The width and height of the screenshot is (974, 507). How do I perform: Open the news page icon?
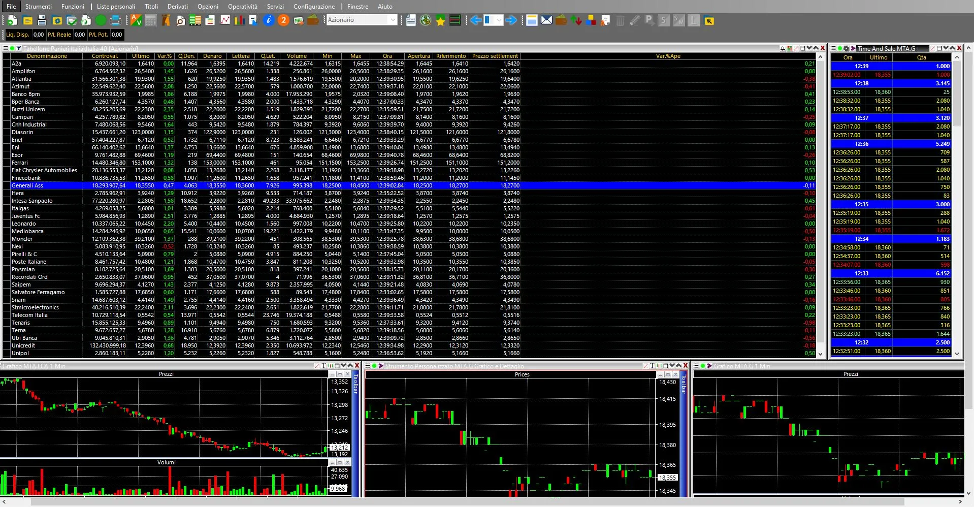(x=411, y=20)
